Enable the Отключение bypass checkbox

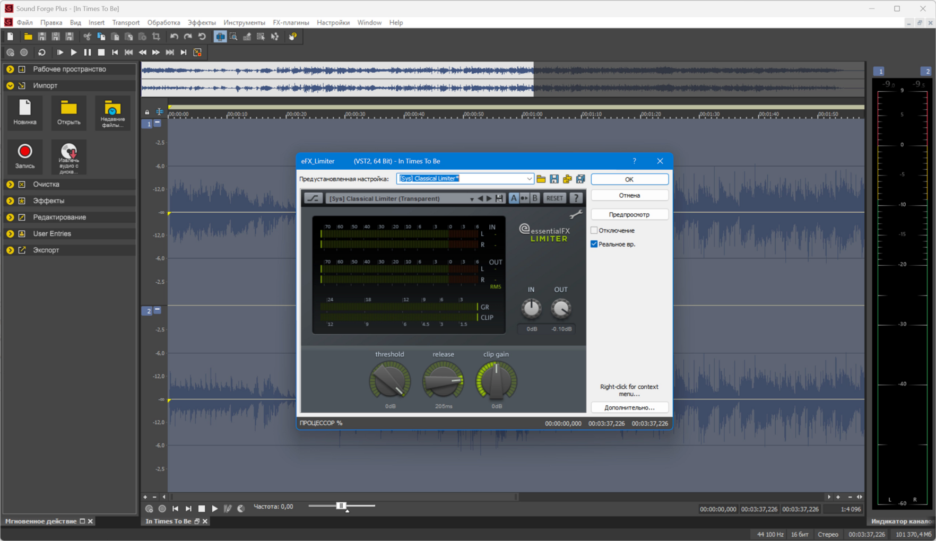coord(594,230)
